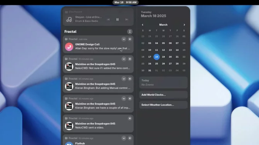Expand the Kieran Bingham Manual control notification
Screen dimensions: 259x145
pyautogui.click(x=124, y=79)
